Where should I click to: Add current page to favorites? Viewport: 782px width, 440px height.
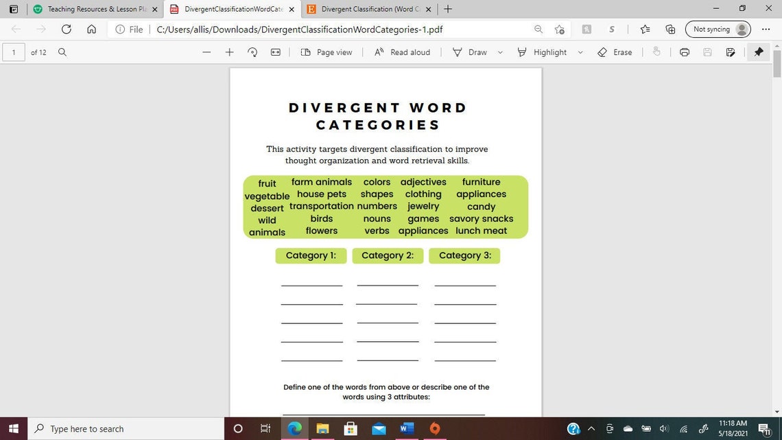tap(560, 30)
